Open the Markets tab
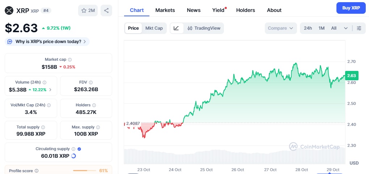The image size is (369, 174). (165, 10)
